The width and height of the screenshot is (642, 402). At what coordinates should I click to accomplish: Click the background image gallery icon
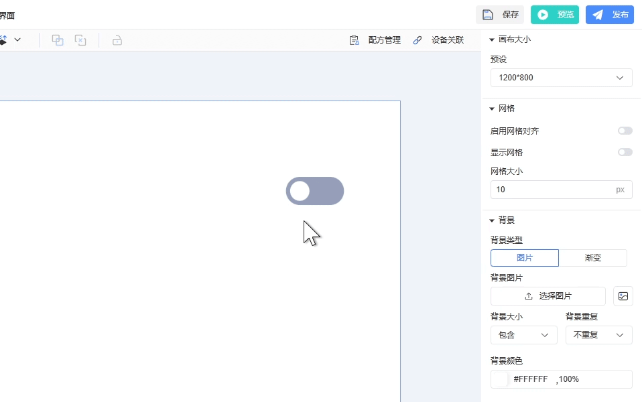point(623,296)
